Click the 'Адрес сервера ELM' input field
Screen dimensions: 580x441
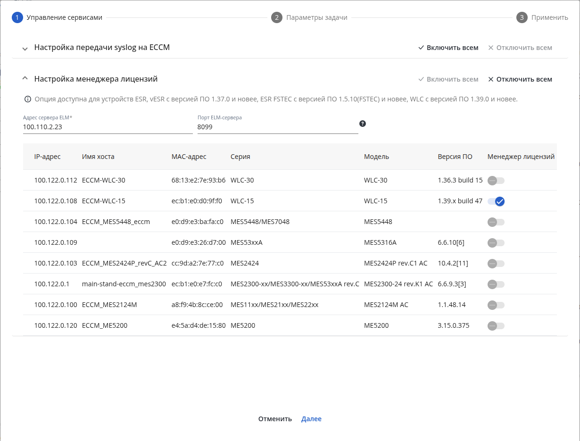click(108, 127)
